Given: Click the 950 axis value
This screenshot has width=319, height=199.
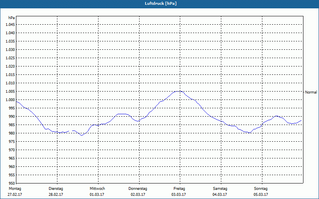Looking at the screenshot, I should tap(12, 183).
